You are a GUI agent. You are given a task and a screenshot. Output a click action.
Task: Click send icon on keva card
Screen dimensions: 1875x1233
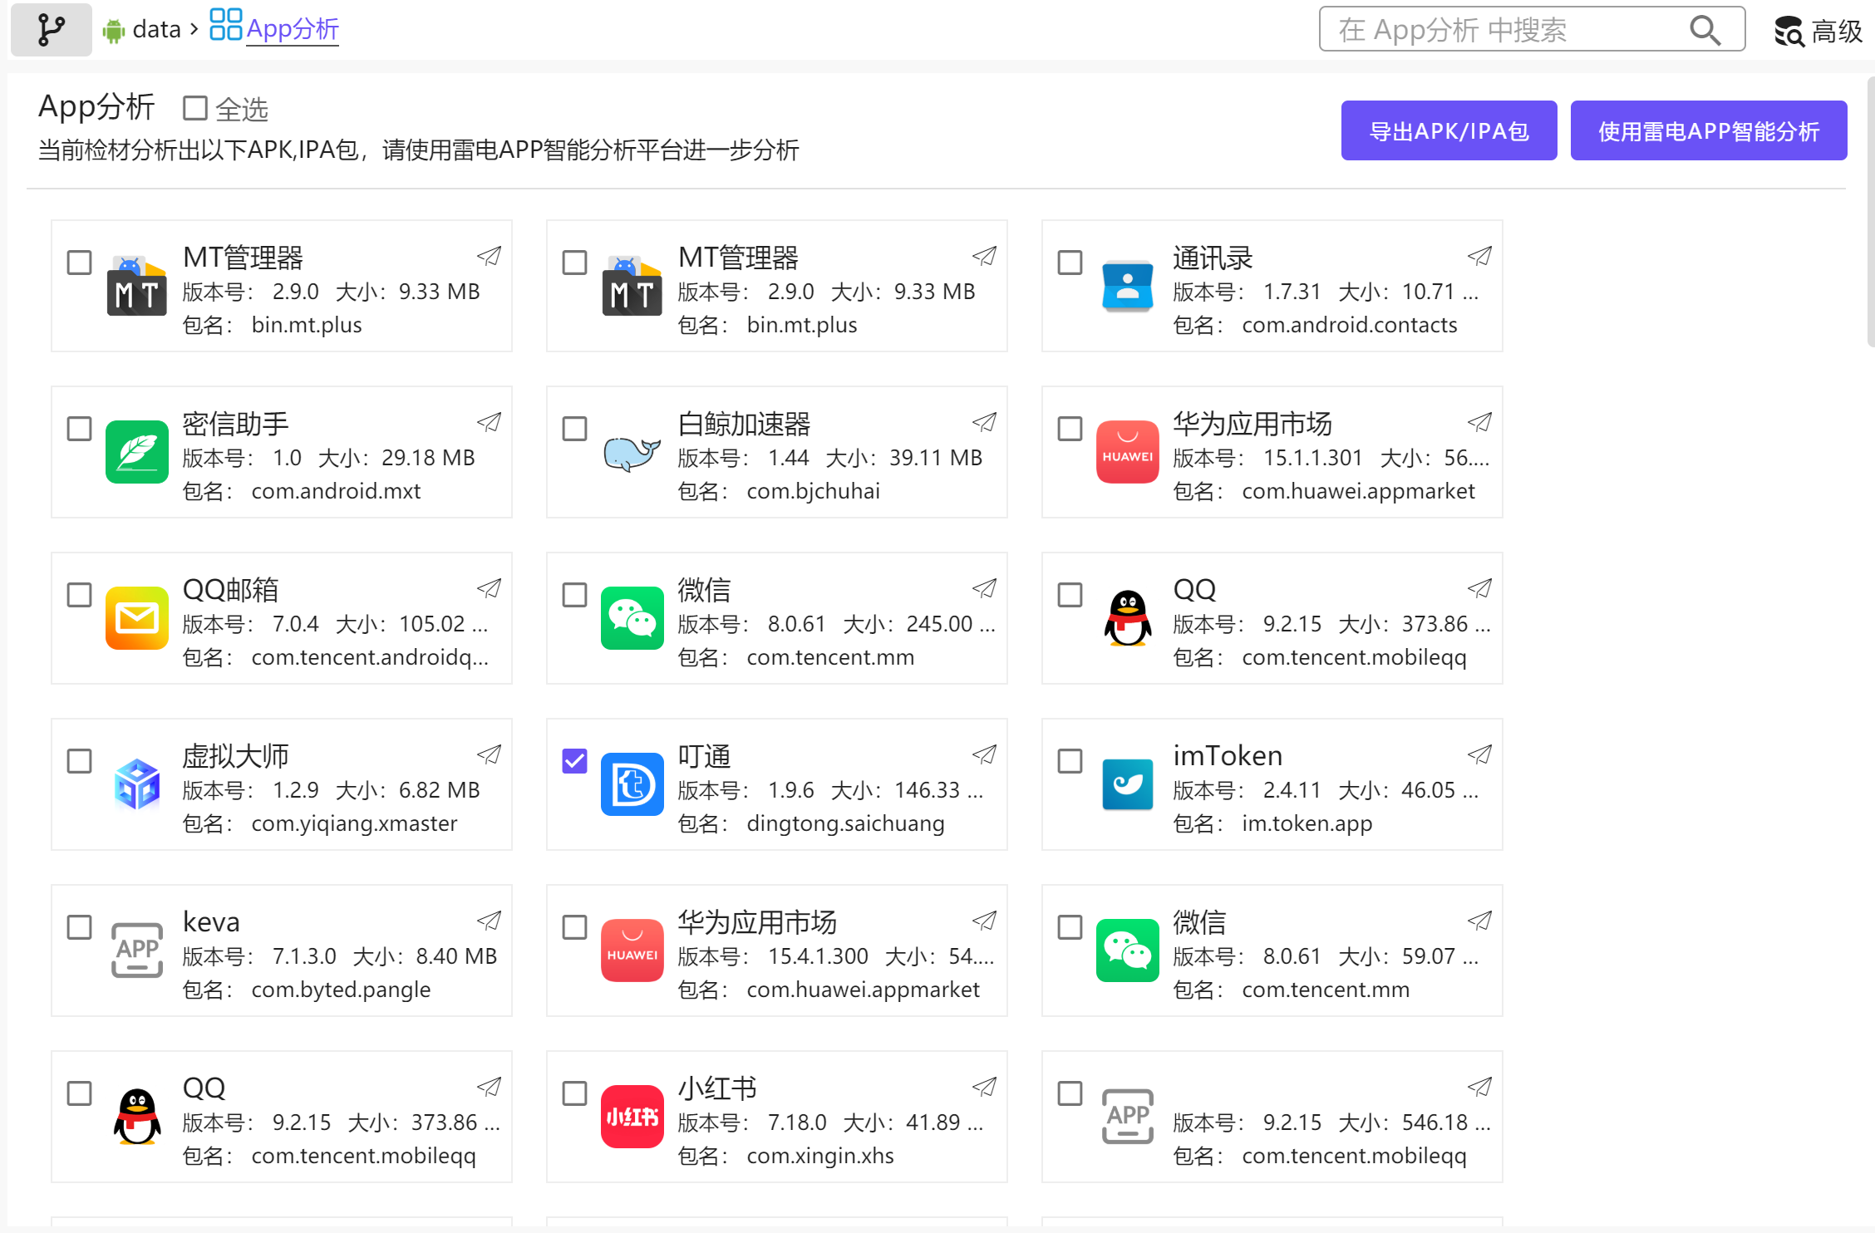pyautogui.click(x=489, y=921)
